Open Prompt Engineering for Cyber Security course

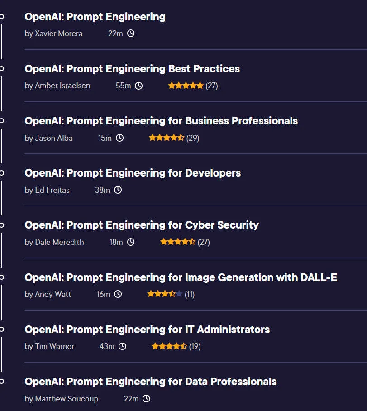(x=142, y=225)
